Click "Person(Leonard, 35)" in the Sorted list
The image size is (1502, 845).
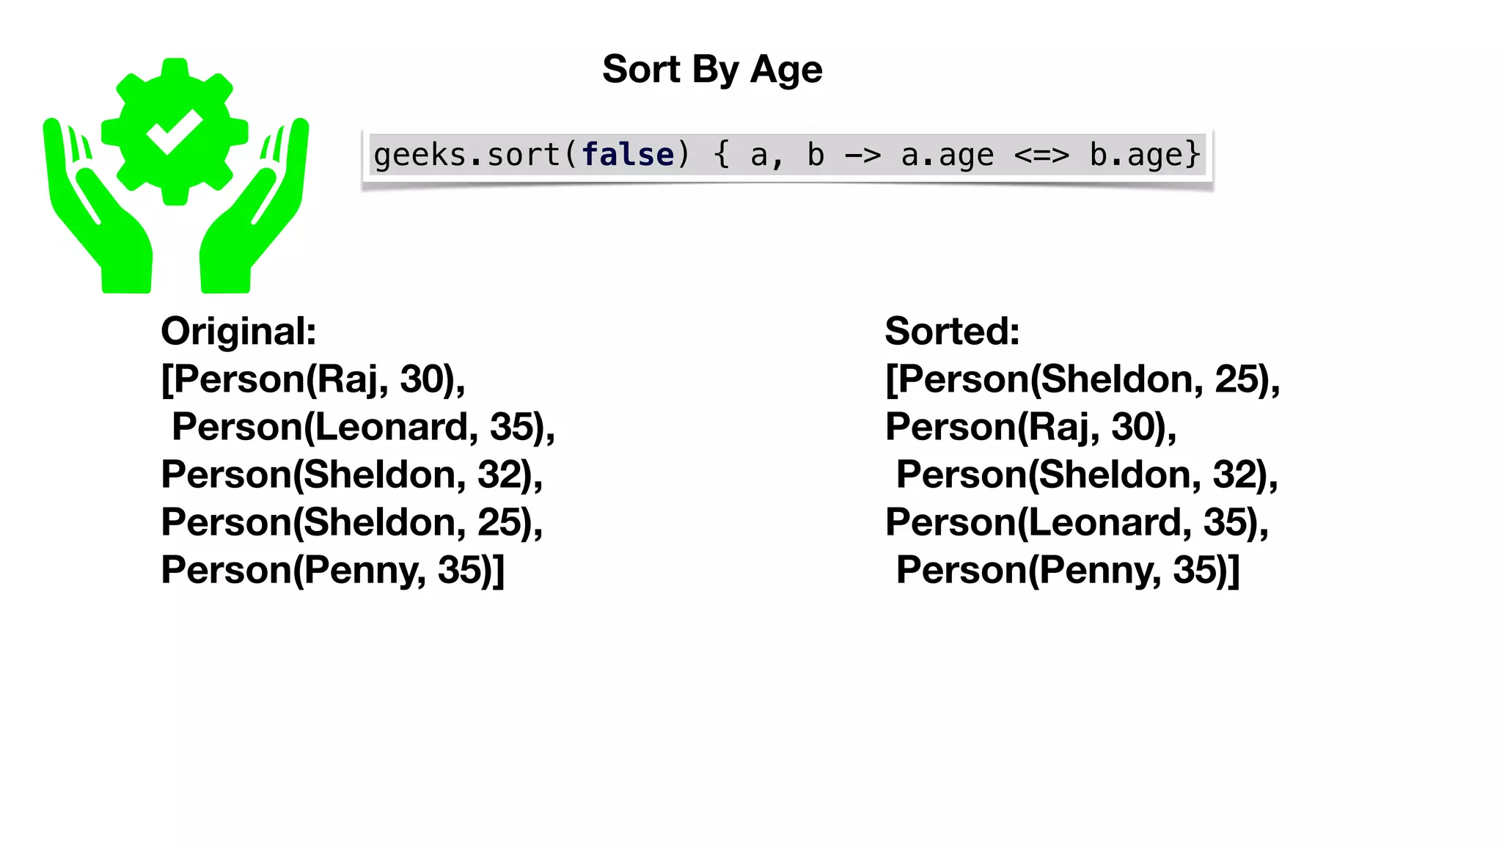click(1077, 523)
